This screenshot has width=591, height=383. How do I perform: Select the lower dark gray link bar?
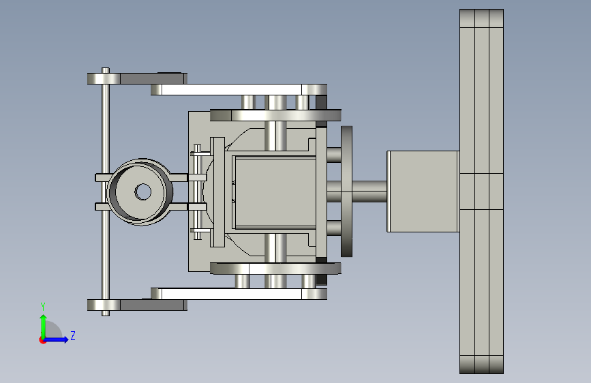pyautogui.click(x=153, y=305)
